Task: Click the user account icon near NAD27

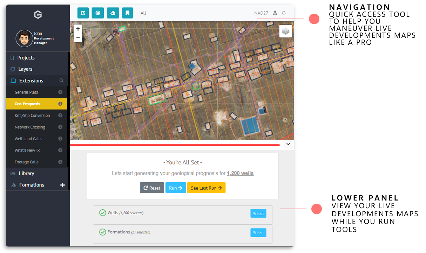Action: (x=276, y=13)
